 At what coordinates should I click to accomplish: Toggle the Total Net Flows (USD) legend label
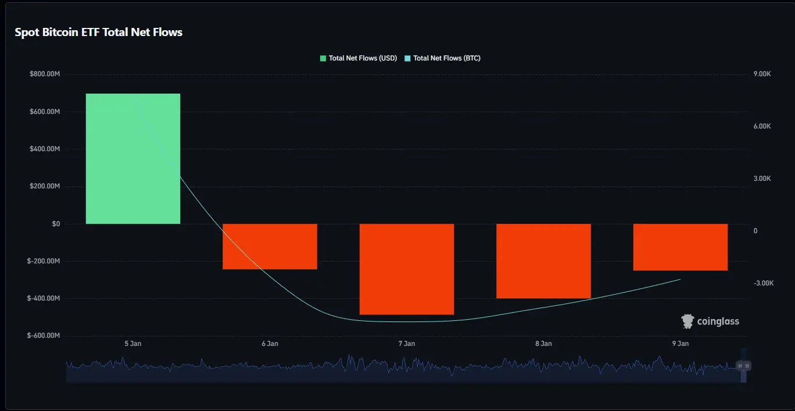coord(363,58)
